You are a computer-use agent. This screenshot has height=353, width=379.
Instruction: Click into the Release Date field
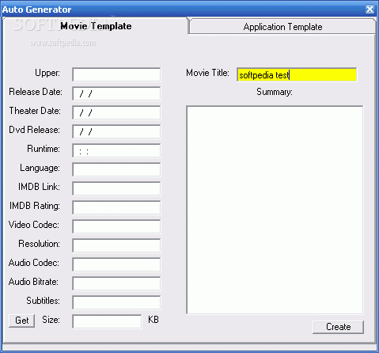pyautogui.click(x=116, y=93)
